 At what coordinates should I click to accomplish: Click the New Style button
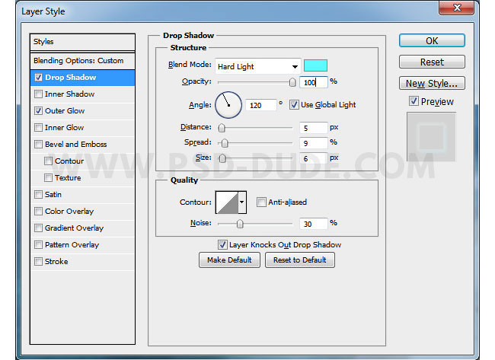[432, 84]
